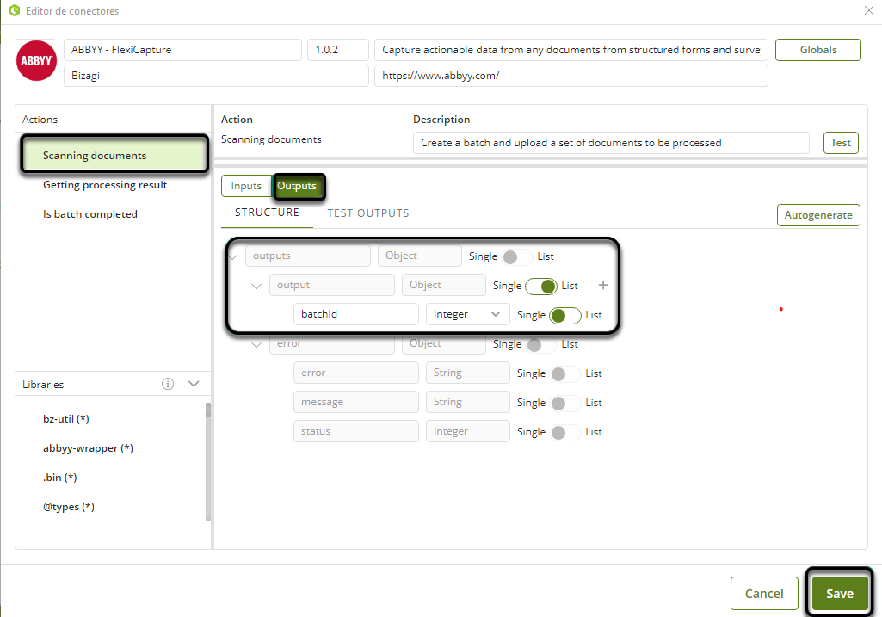Toggle Single/List switch for outputs row
Viewport: 882px width, 617px height.
(x=517, y=257)
